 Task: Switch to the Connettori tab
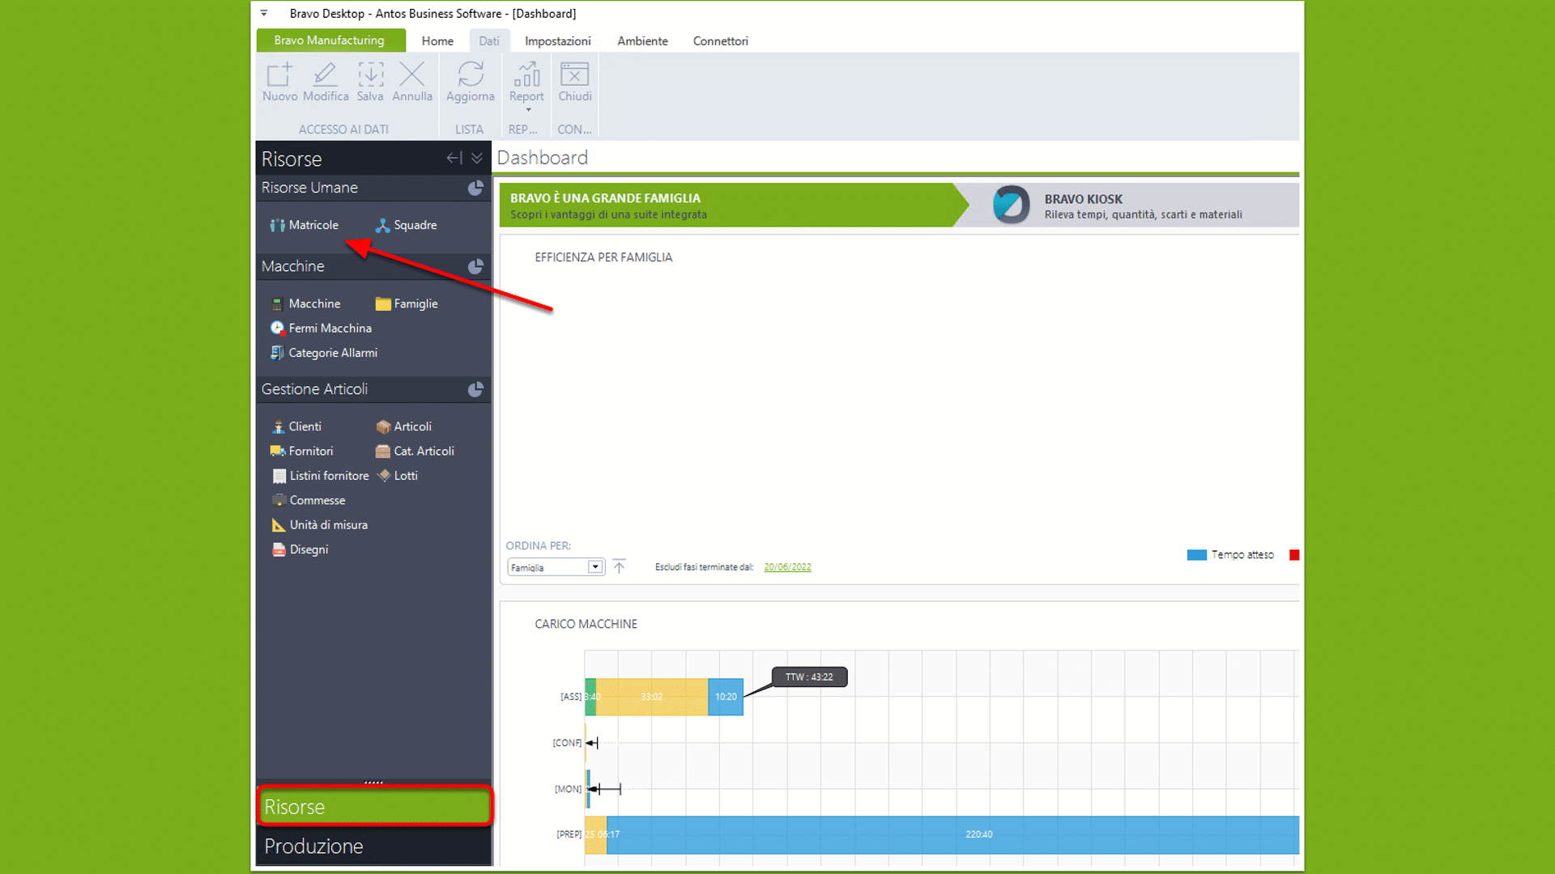click(x=720, y=41)
